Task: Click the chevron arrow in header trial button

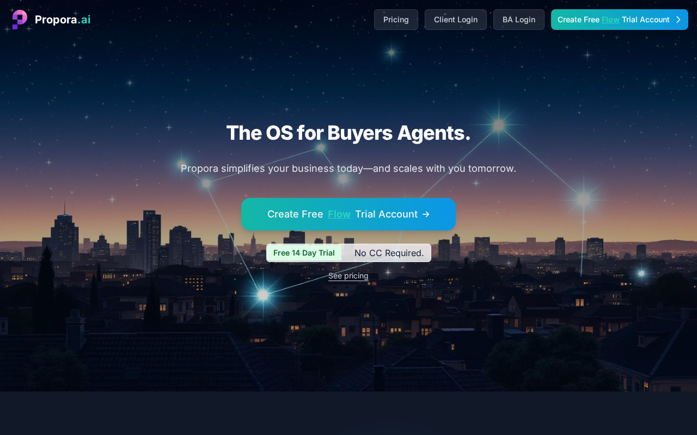Action: 678,20
